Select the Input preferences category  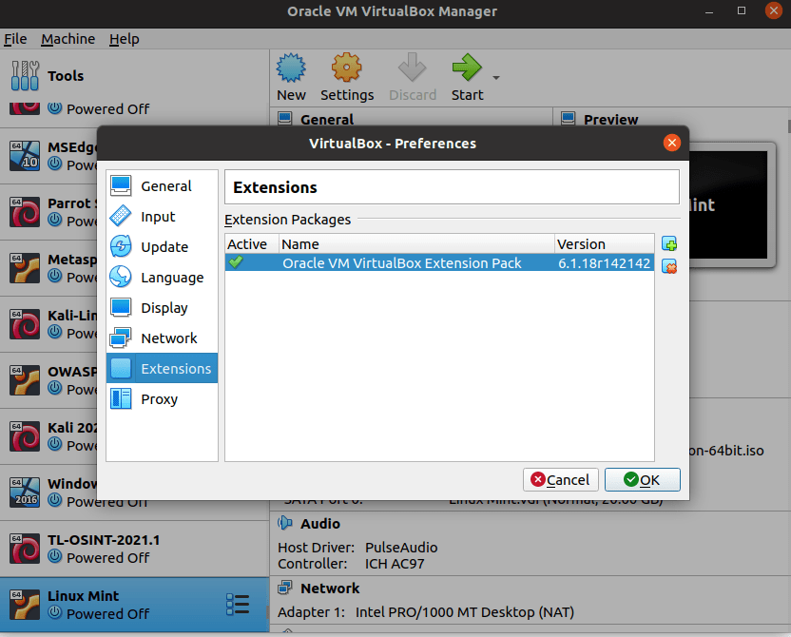point(158,217)
